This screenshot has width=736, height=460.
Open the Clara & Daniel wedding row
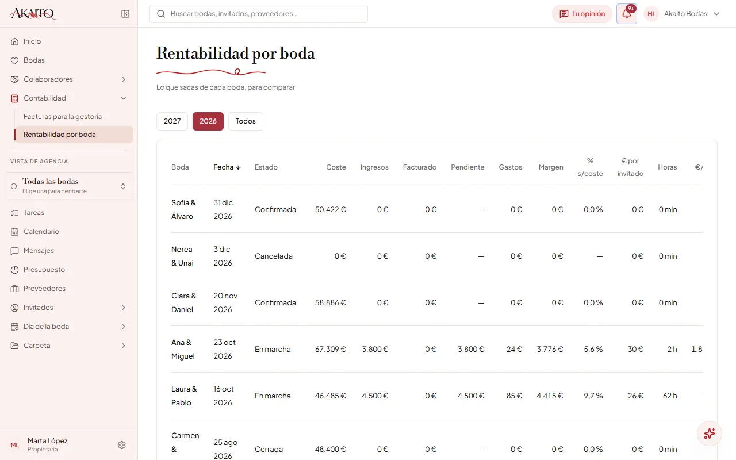[437, 303]
